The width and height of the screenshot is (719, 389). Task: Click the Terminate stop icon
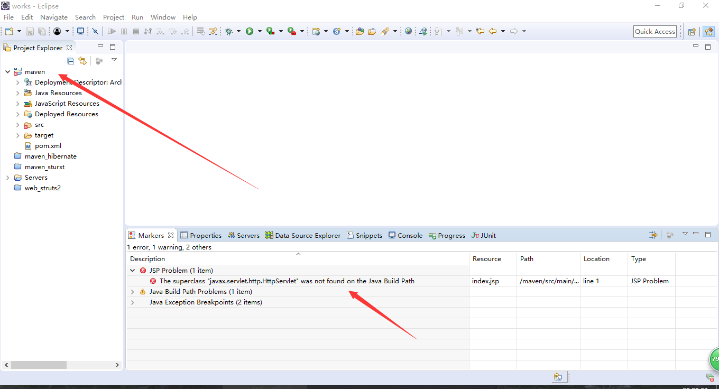click(x=136, y=31)
